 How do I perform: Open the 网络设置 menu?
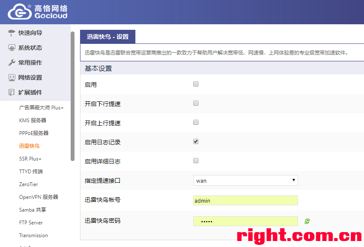(x=30, y=78)
